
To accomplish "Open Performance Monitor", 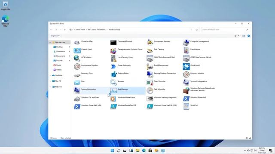I will [86, 66].
